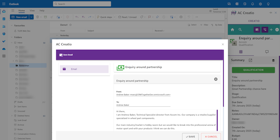The image size is (280, 140).
Task: Click Select toggle in message list header
Action: [x=192, y=25]
